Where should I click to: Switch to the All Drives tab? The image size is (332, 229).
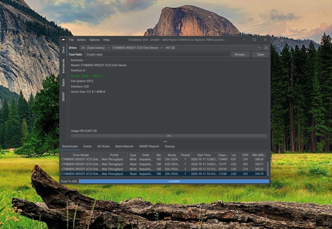[103, 146]
